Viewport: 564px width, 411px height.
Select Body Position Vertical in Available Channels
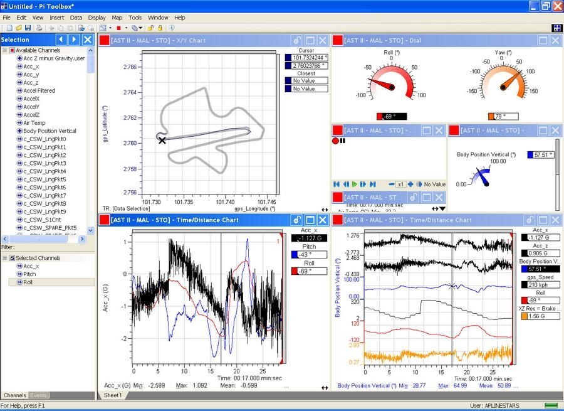point(50,131)
